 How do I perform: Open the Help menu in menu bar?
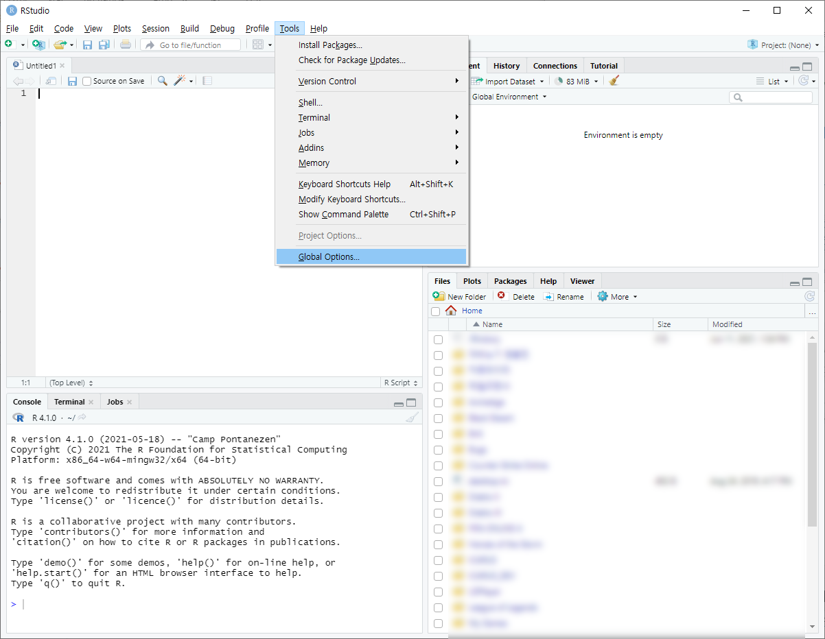click(318, 29)
